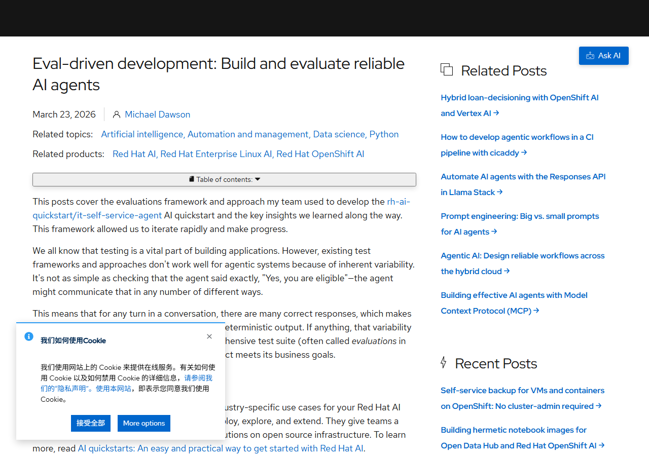Expand the Table of contents dropdown
This screenshot has width=649, height=456.
tap(224, 179)
